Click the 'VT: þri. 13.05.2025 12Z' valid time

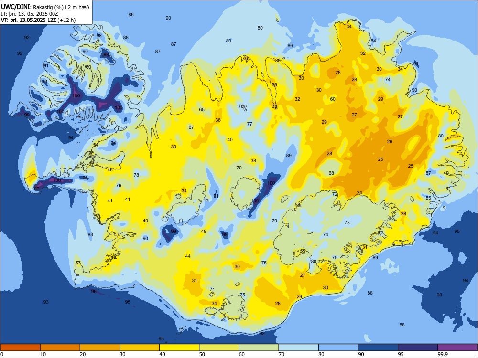pyautogui.click(x=28, y=20)
